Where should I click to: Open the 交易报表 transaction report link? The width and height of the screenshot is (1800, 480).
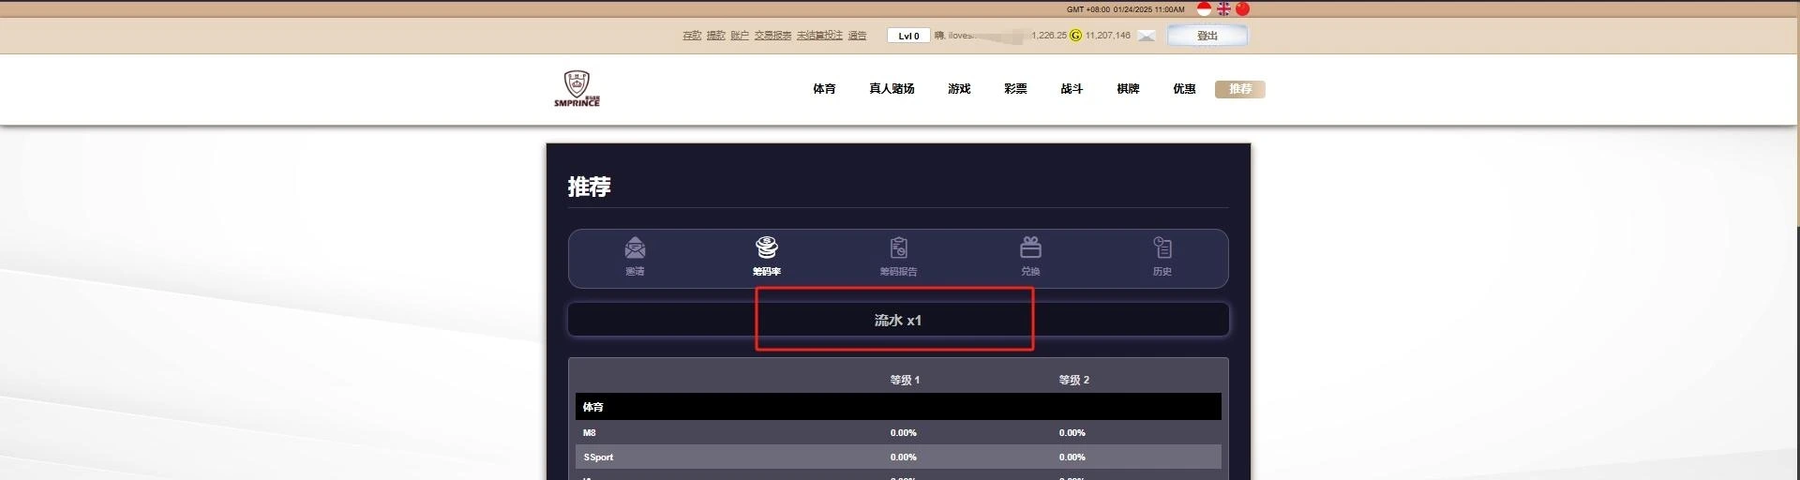772,36
